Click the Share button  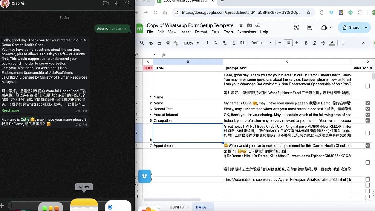pos(351,28)
